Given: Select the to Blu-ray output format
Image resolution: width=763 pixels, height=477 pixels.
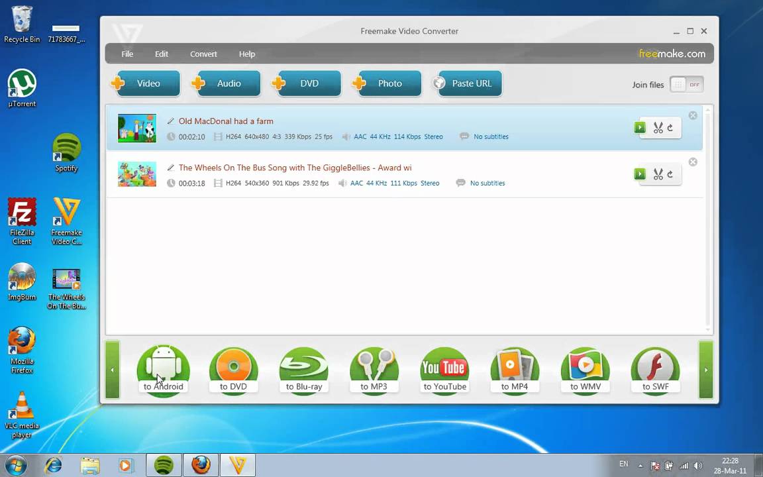Looking at the screenshot, I should point(304,371).
